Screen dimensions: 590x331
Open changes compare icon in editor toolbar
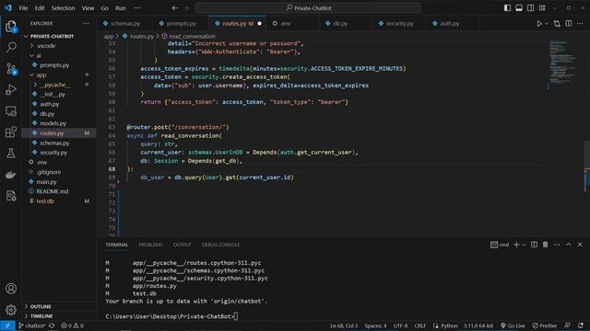pos(557,24)
